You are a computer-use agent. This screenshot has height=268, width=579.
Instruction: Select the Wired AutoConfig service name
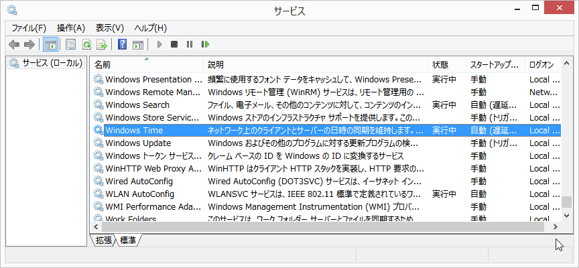click(x=139, y=182)
